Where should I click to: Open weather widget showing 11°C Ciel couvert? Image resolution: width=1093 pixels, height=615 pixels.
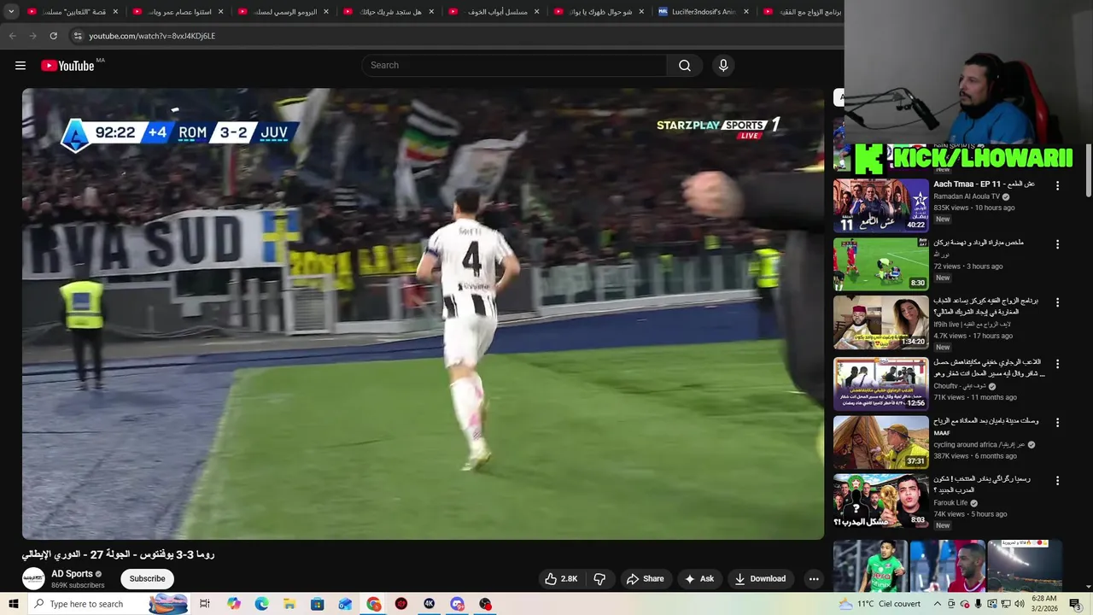880,604
